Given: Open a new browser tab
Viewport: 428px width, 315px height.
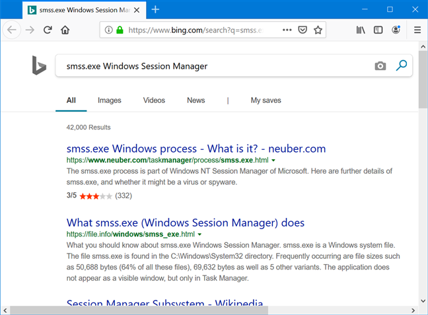Looking at the screenshot, I should [x=155, y=9].
